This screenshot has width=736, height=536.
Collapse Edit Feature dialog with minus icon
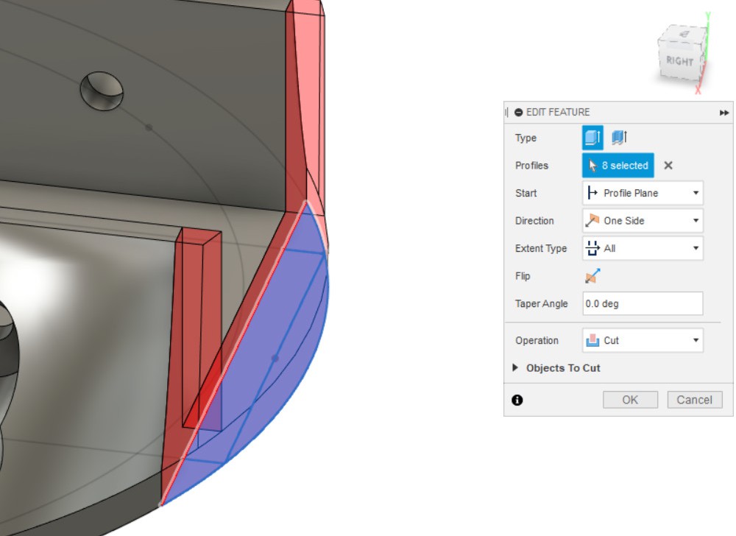click(519, 113)
